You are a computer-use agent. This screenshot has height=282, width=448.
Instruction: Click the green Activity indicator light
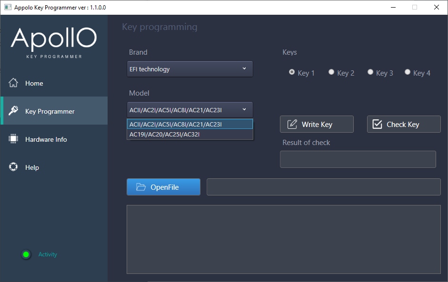pos(26,254)
